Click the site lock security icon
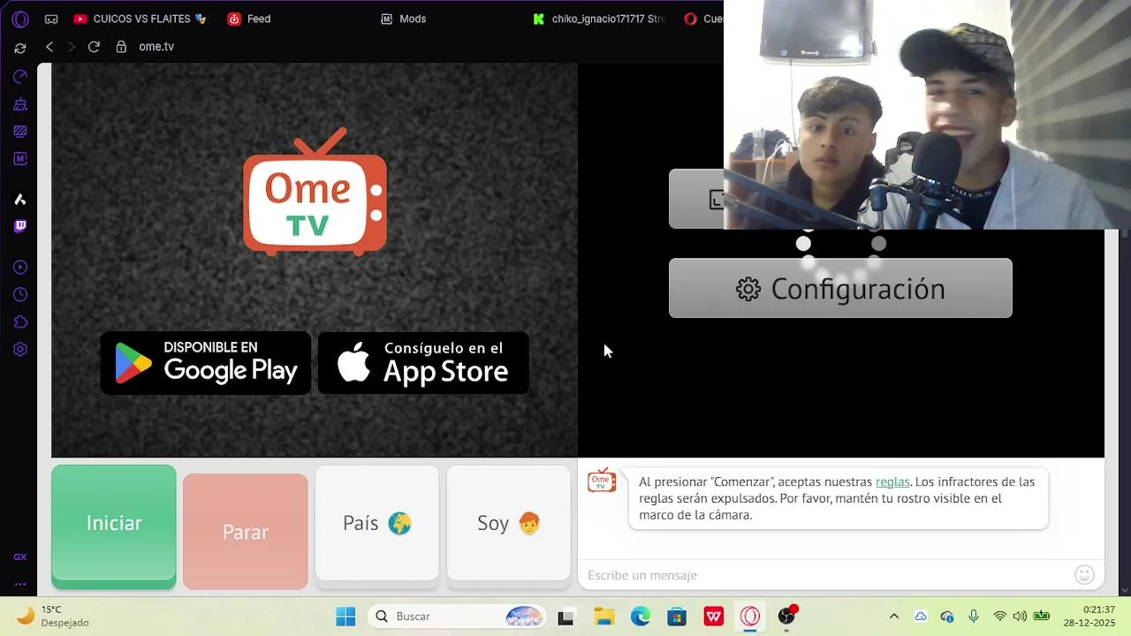The image size is (1131, 636). pos(122,47)
